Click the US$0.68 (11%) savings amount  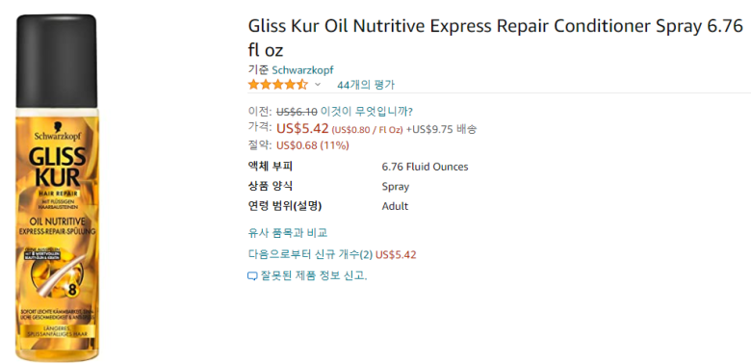pos(313,145)
